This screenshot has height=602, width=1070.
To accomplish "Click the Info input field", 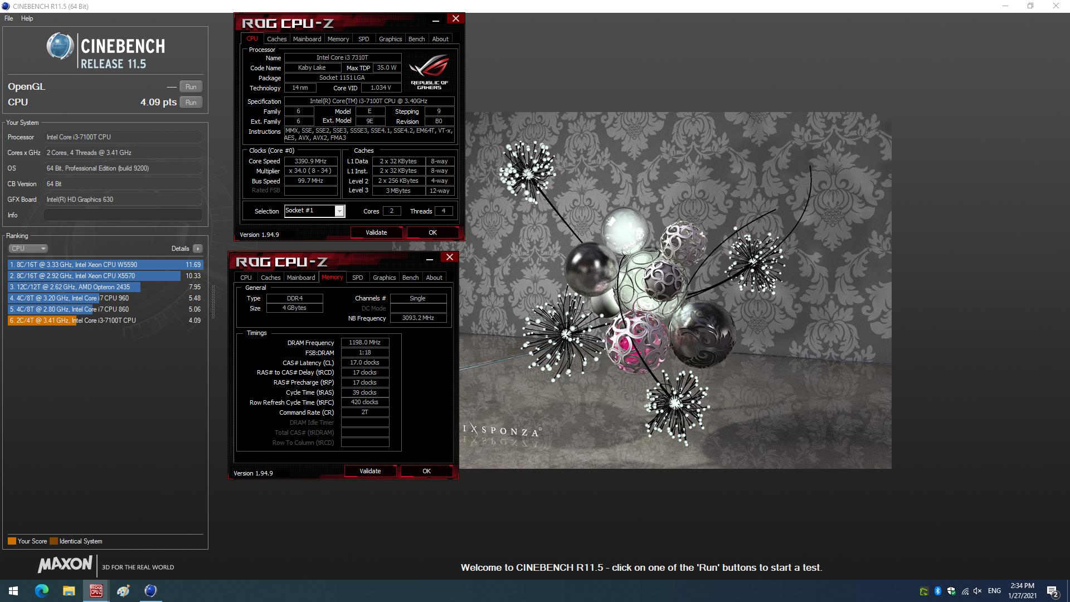I will point(123,215).
